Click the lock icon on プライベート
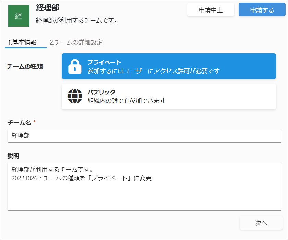This screenshot has width=288, height=240. (x=75, y=66)
